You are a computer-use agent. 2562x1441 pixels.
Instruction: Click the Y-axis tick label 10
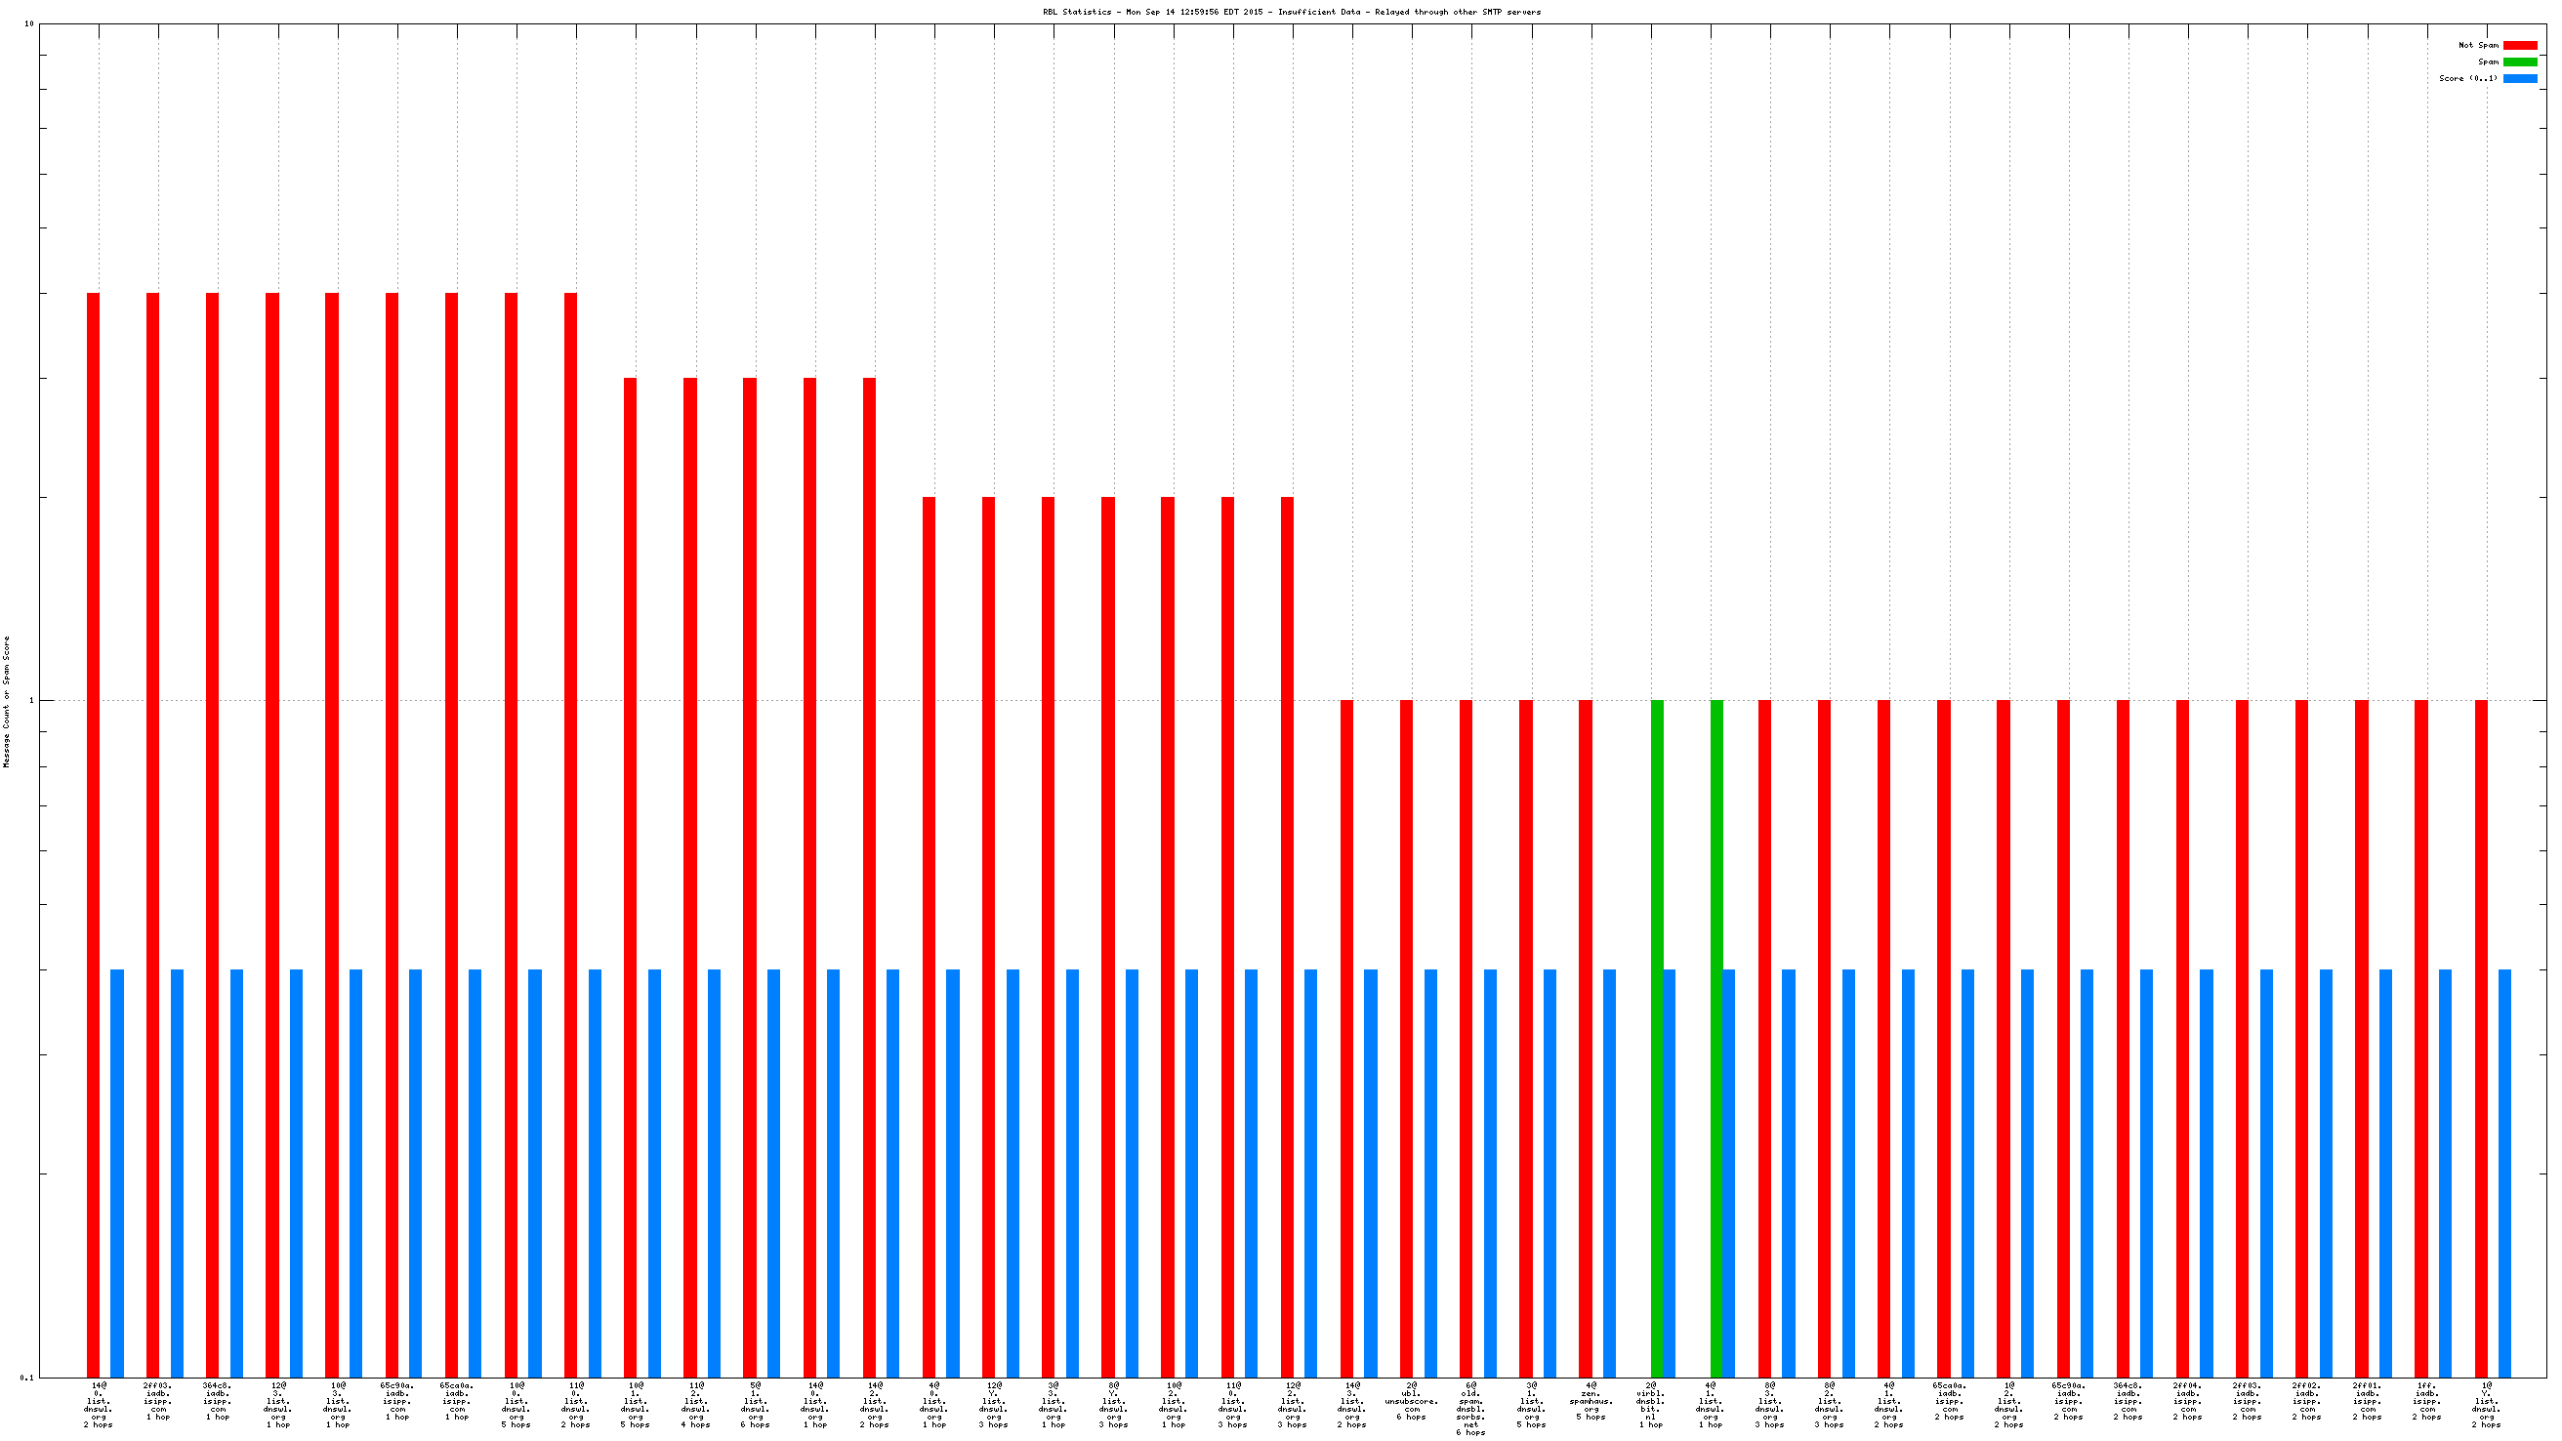pyautogui.click(x=29, y=23)
